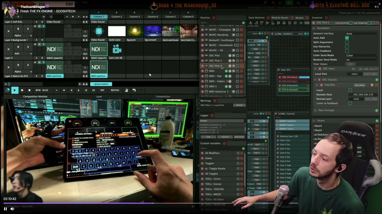Select the Composition Monitor tab
382x214 pixels.
pyautogui.click(x=35, y=97)
